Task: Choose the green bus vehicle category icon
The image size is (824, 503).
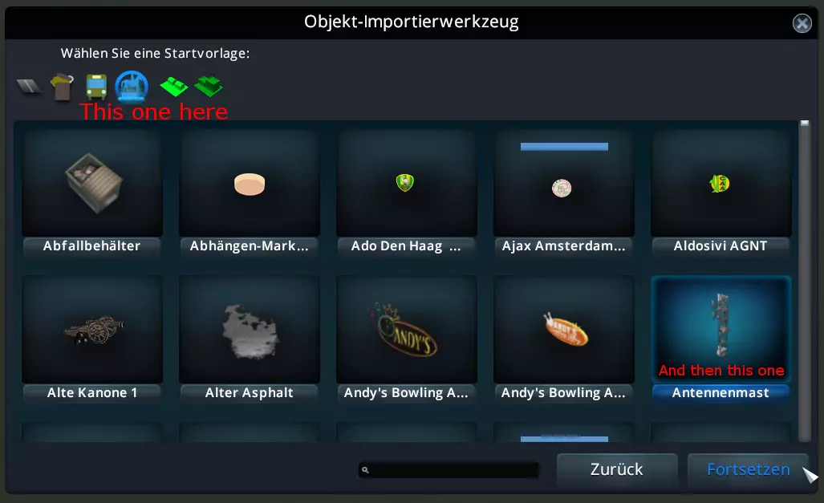Action: [96, 87]
